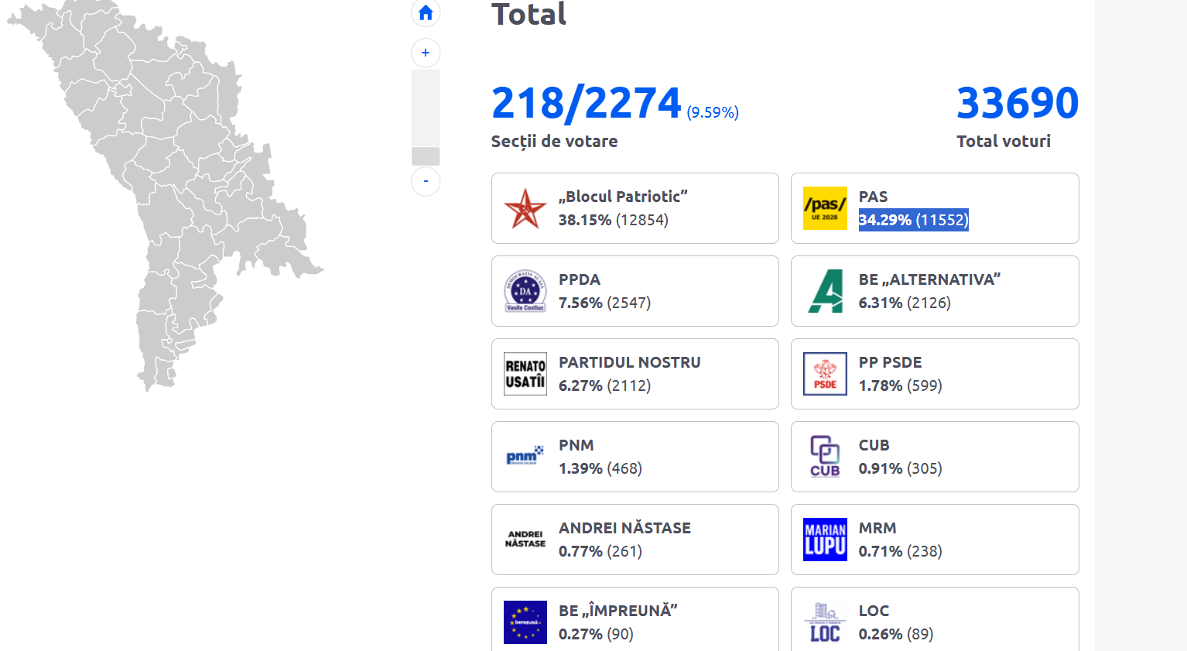This screenshot has height=651, width=1187.
Task: Click the green ALTERNATIVA logo
Action: 825,292
